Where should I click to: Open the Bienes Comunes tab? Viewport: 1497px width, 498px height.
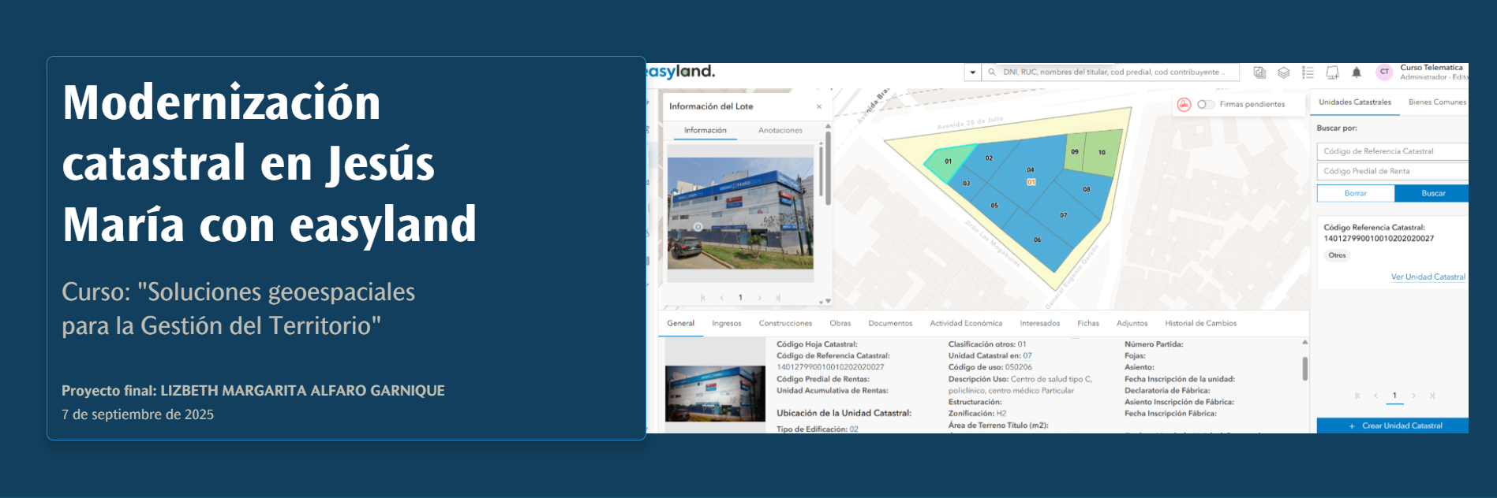coord(1436,102)
